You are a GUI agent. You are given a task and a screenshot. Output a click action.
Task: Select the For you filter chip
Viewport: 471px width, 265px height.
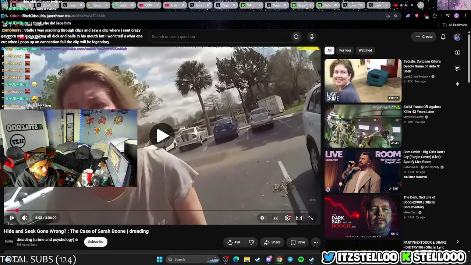tap(345, 50)
